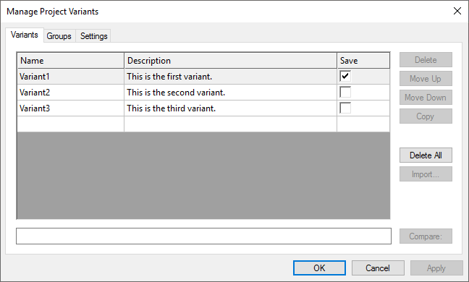Click the Copy button

tap(426, 116)
